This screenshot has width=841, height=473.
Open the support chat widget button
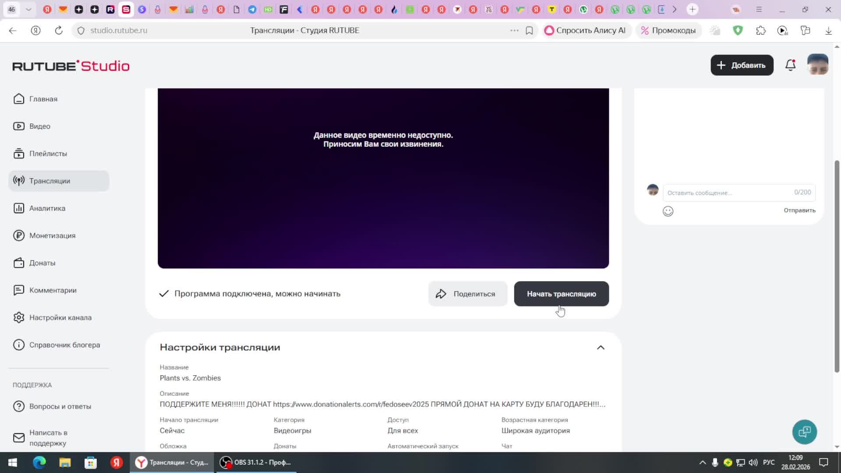tap(804, 432)
